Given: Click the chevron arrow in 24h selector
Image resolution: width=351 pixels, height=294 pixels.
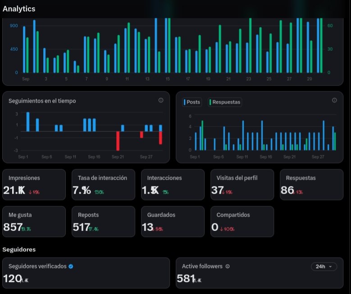Looking at the screenshot, I should [330, 267].
